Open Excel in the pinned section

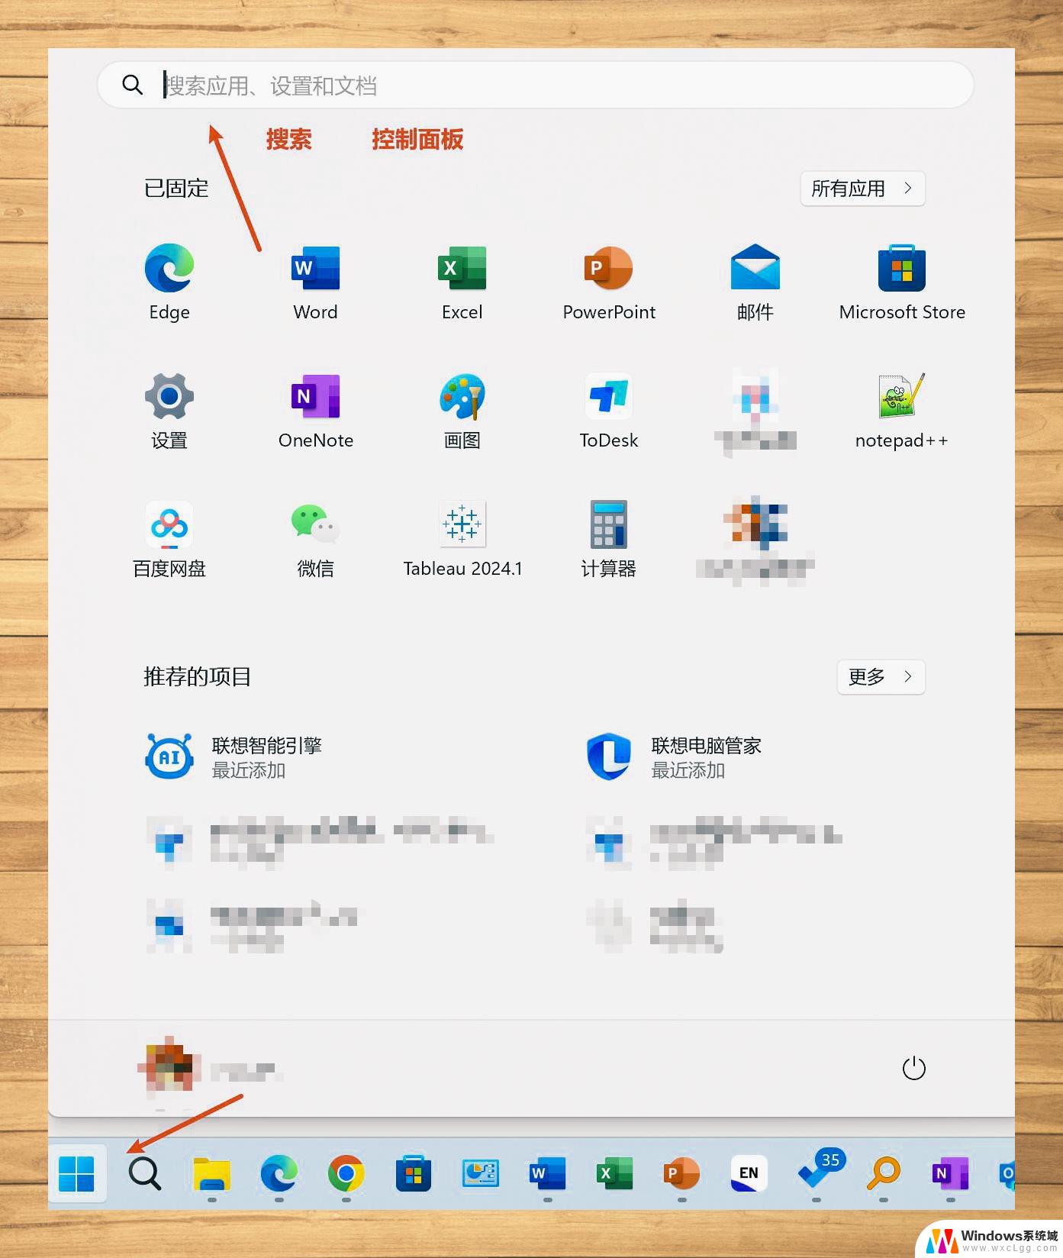(462, 282)
